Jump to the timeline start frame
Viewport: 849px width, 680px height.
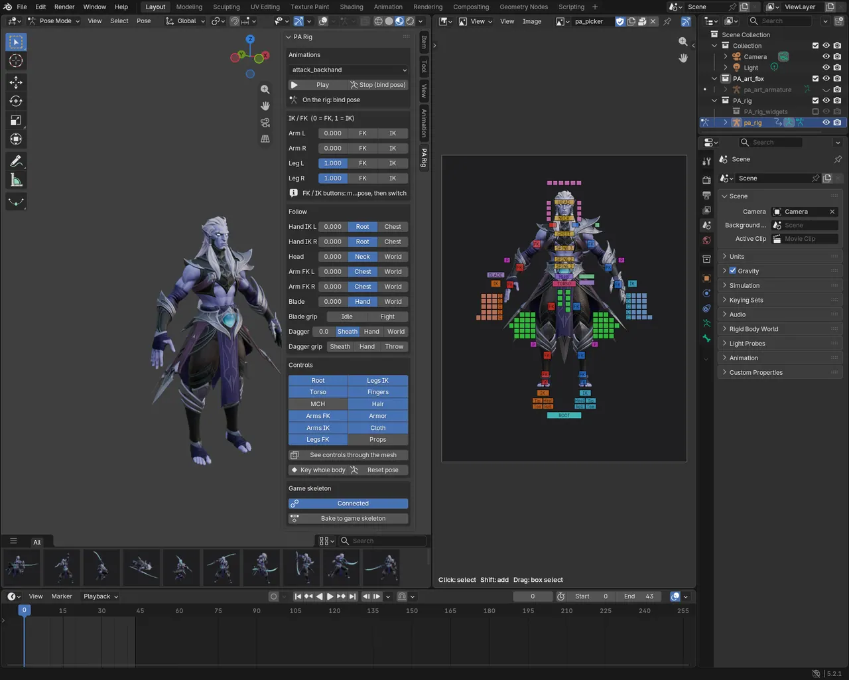tap(298, 596)
